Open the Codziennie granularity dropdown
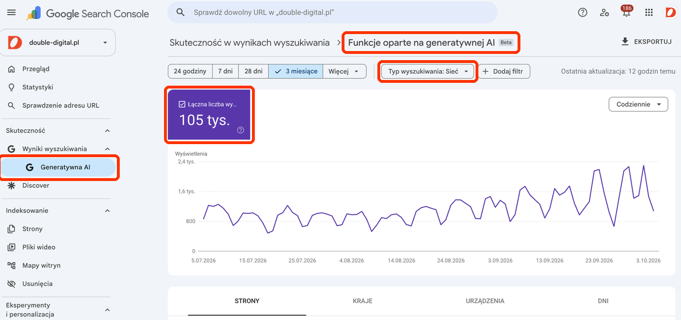The height and width of the screenshot is (320, 681). pyautogui.click(x=638, y=104)
